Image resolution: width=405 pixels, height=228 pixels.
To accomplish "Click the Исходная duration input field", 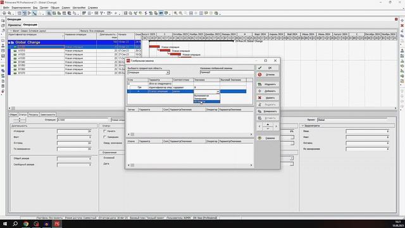I will [x=74, y=132].
